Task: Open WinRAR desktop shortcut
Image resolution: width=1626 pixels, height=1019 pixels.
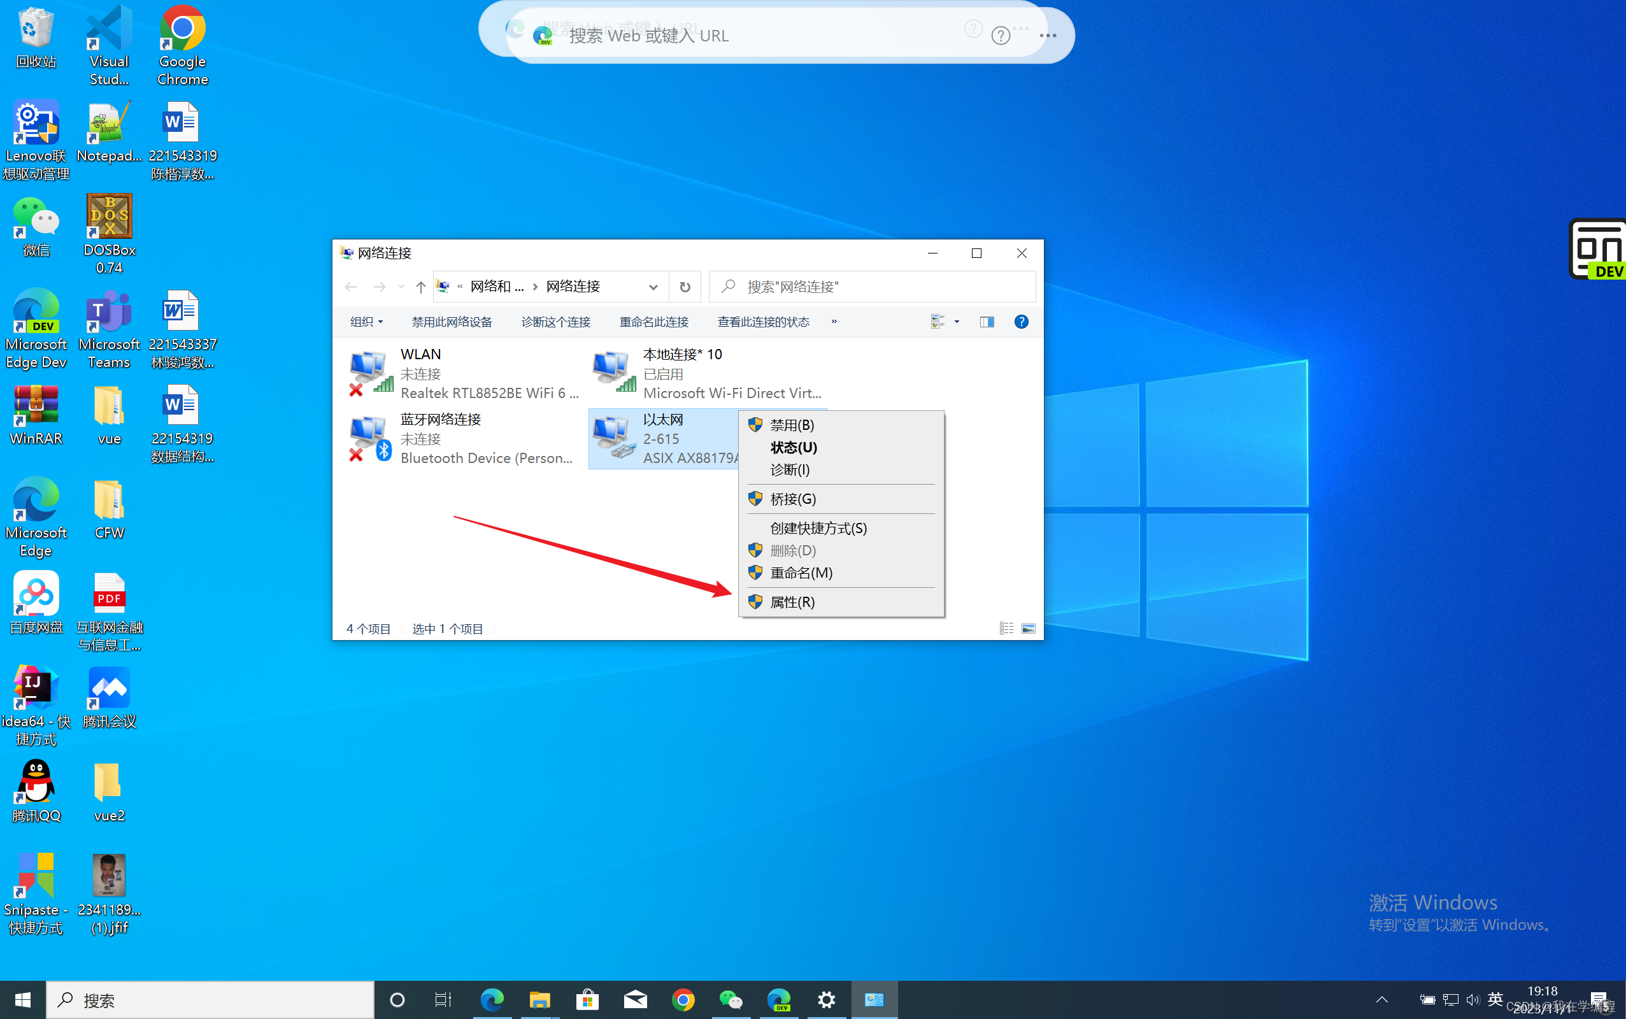Action: 36,415
